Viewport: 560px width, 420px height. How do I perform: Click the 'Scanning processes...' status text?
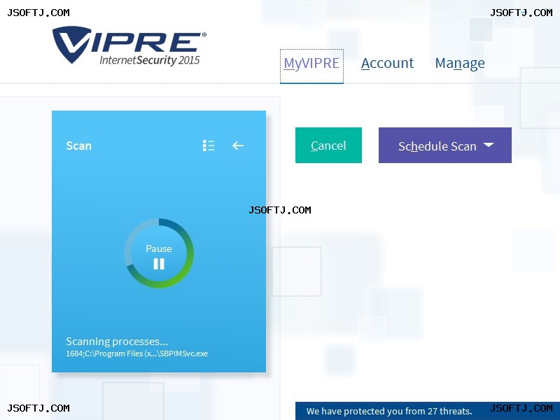[117, 342]
